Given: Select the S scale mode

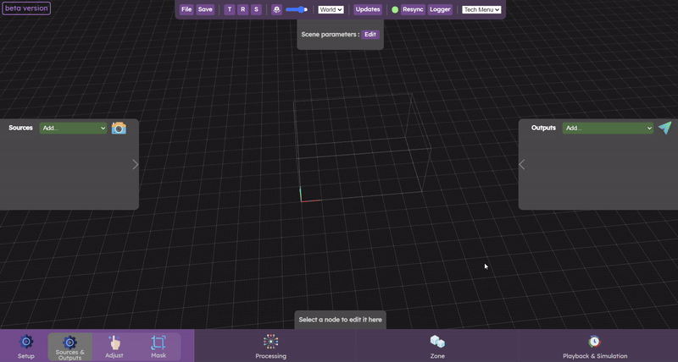Looking at the screenshot, I should coord(257,9).
